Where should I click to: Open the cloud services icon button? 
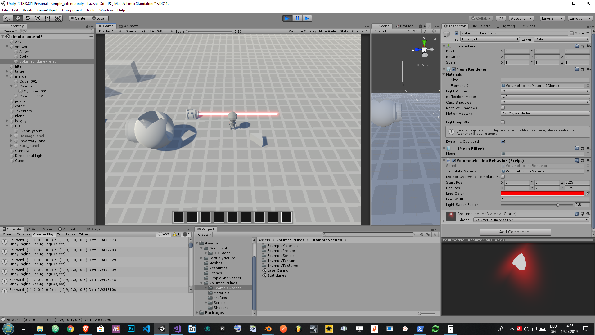coord(501,18)
